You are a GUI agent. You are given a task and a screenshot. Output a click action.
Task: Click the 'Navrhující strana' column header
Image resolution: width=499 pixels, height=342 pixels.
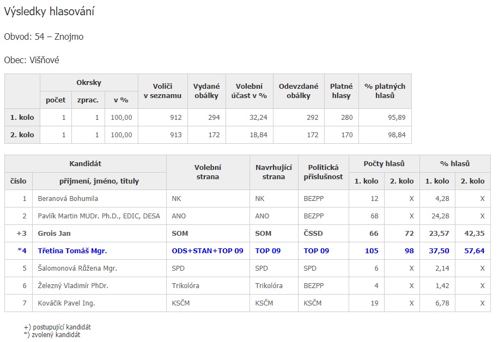[x=273, y=172]
